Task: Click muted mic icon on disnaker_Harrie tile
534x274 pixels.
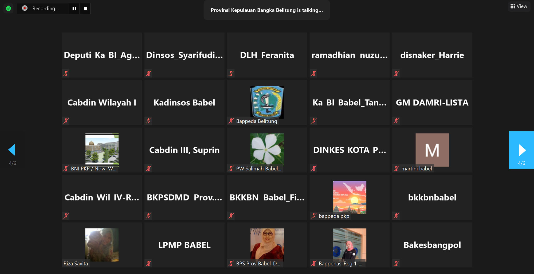Action: 396,73
